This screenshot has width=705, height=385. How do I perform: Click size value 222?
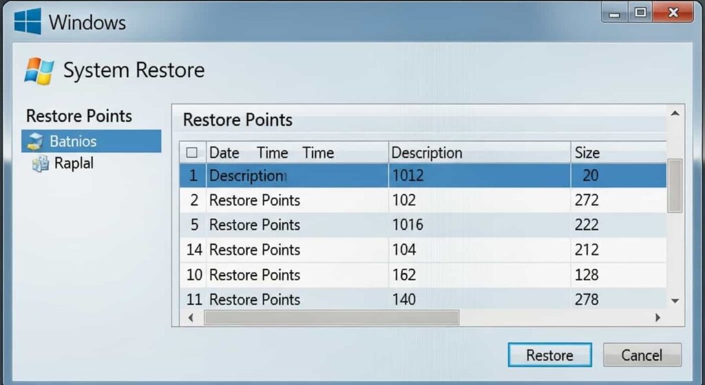(587, 225)
